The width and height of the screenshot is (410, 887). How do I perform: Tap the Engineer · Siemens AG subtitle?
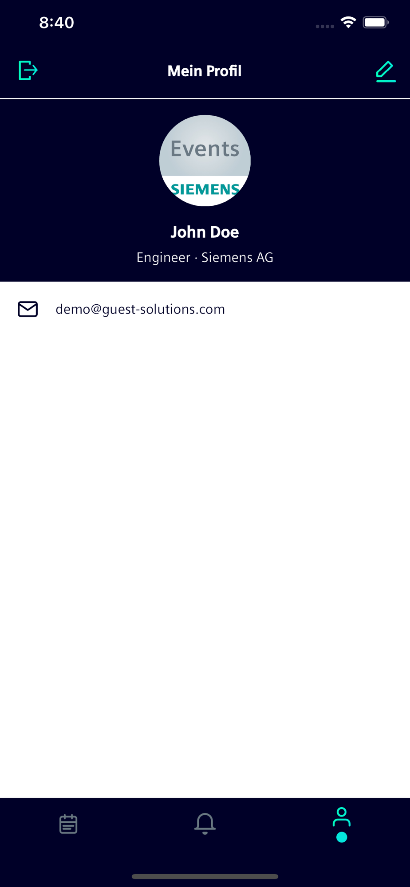coord(205,257)
